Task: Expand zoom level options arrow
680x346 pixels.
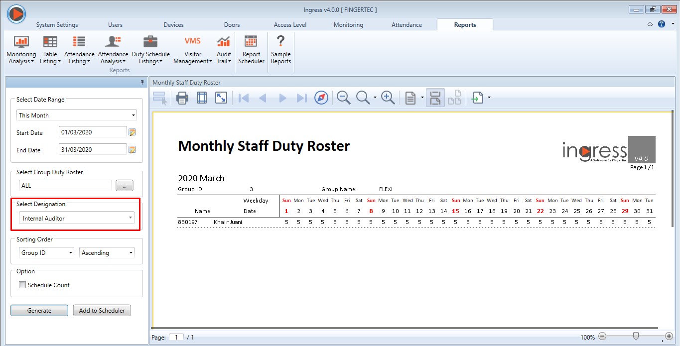Action: pyautogui.click(x=375, y=98)
